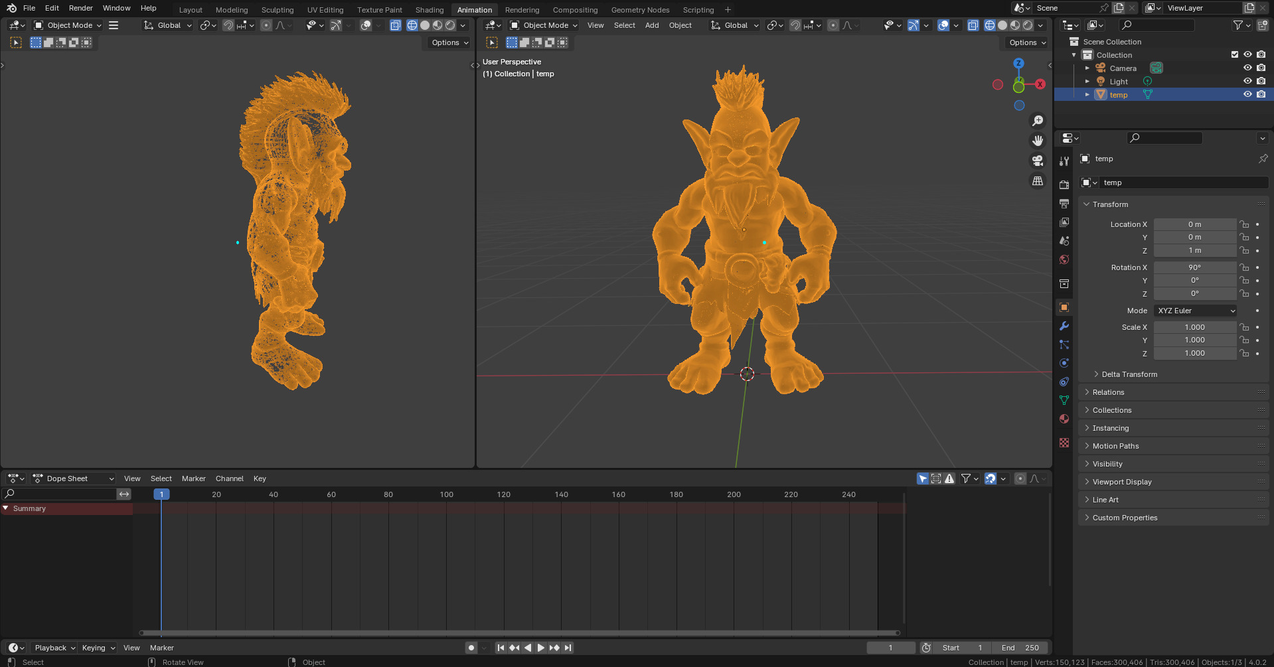Open the Object Constraints tab

(1064, 382)
